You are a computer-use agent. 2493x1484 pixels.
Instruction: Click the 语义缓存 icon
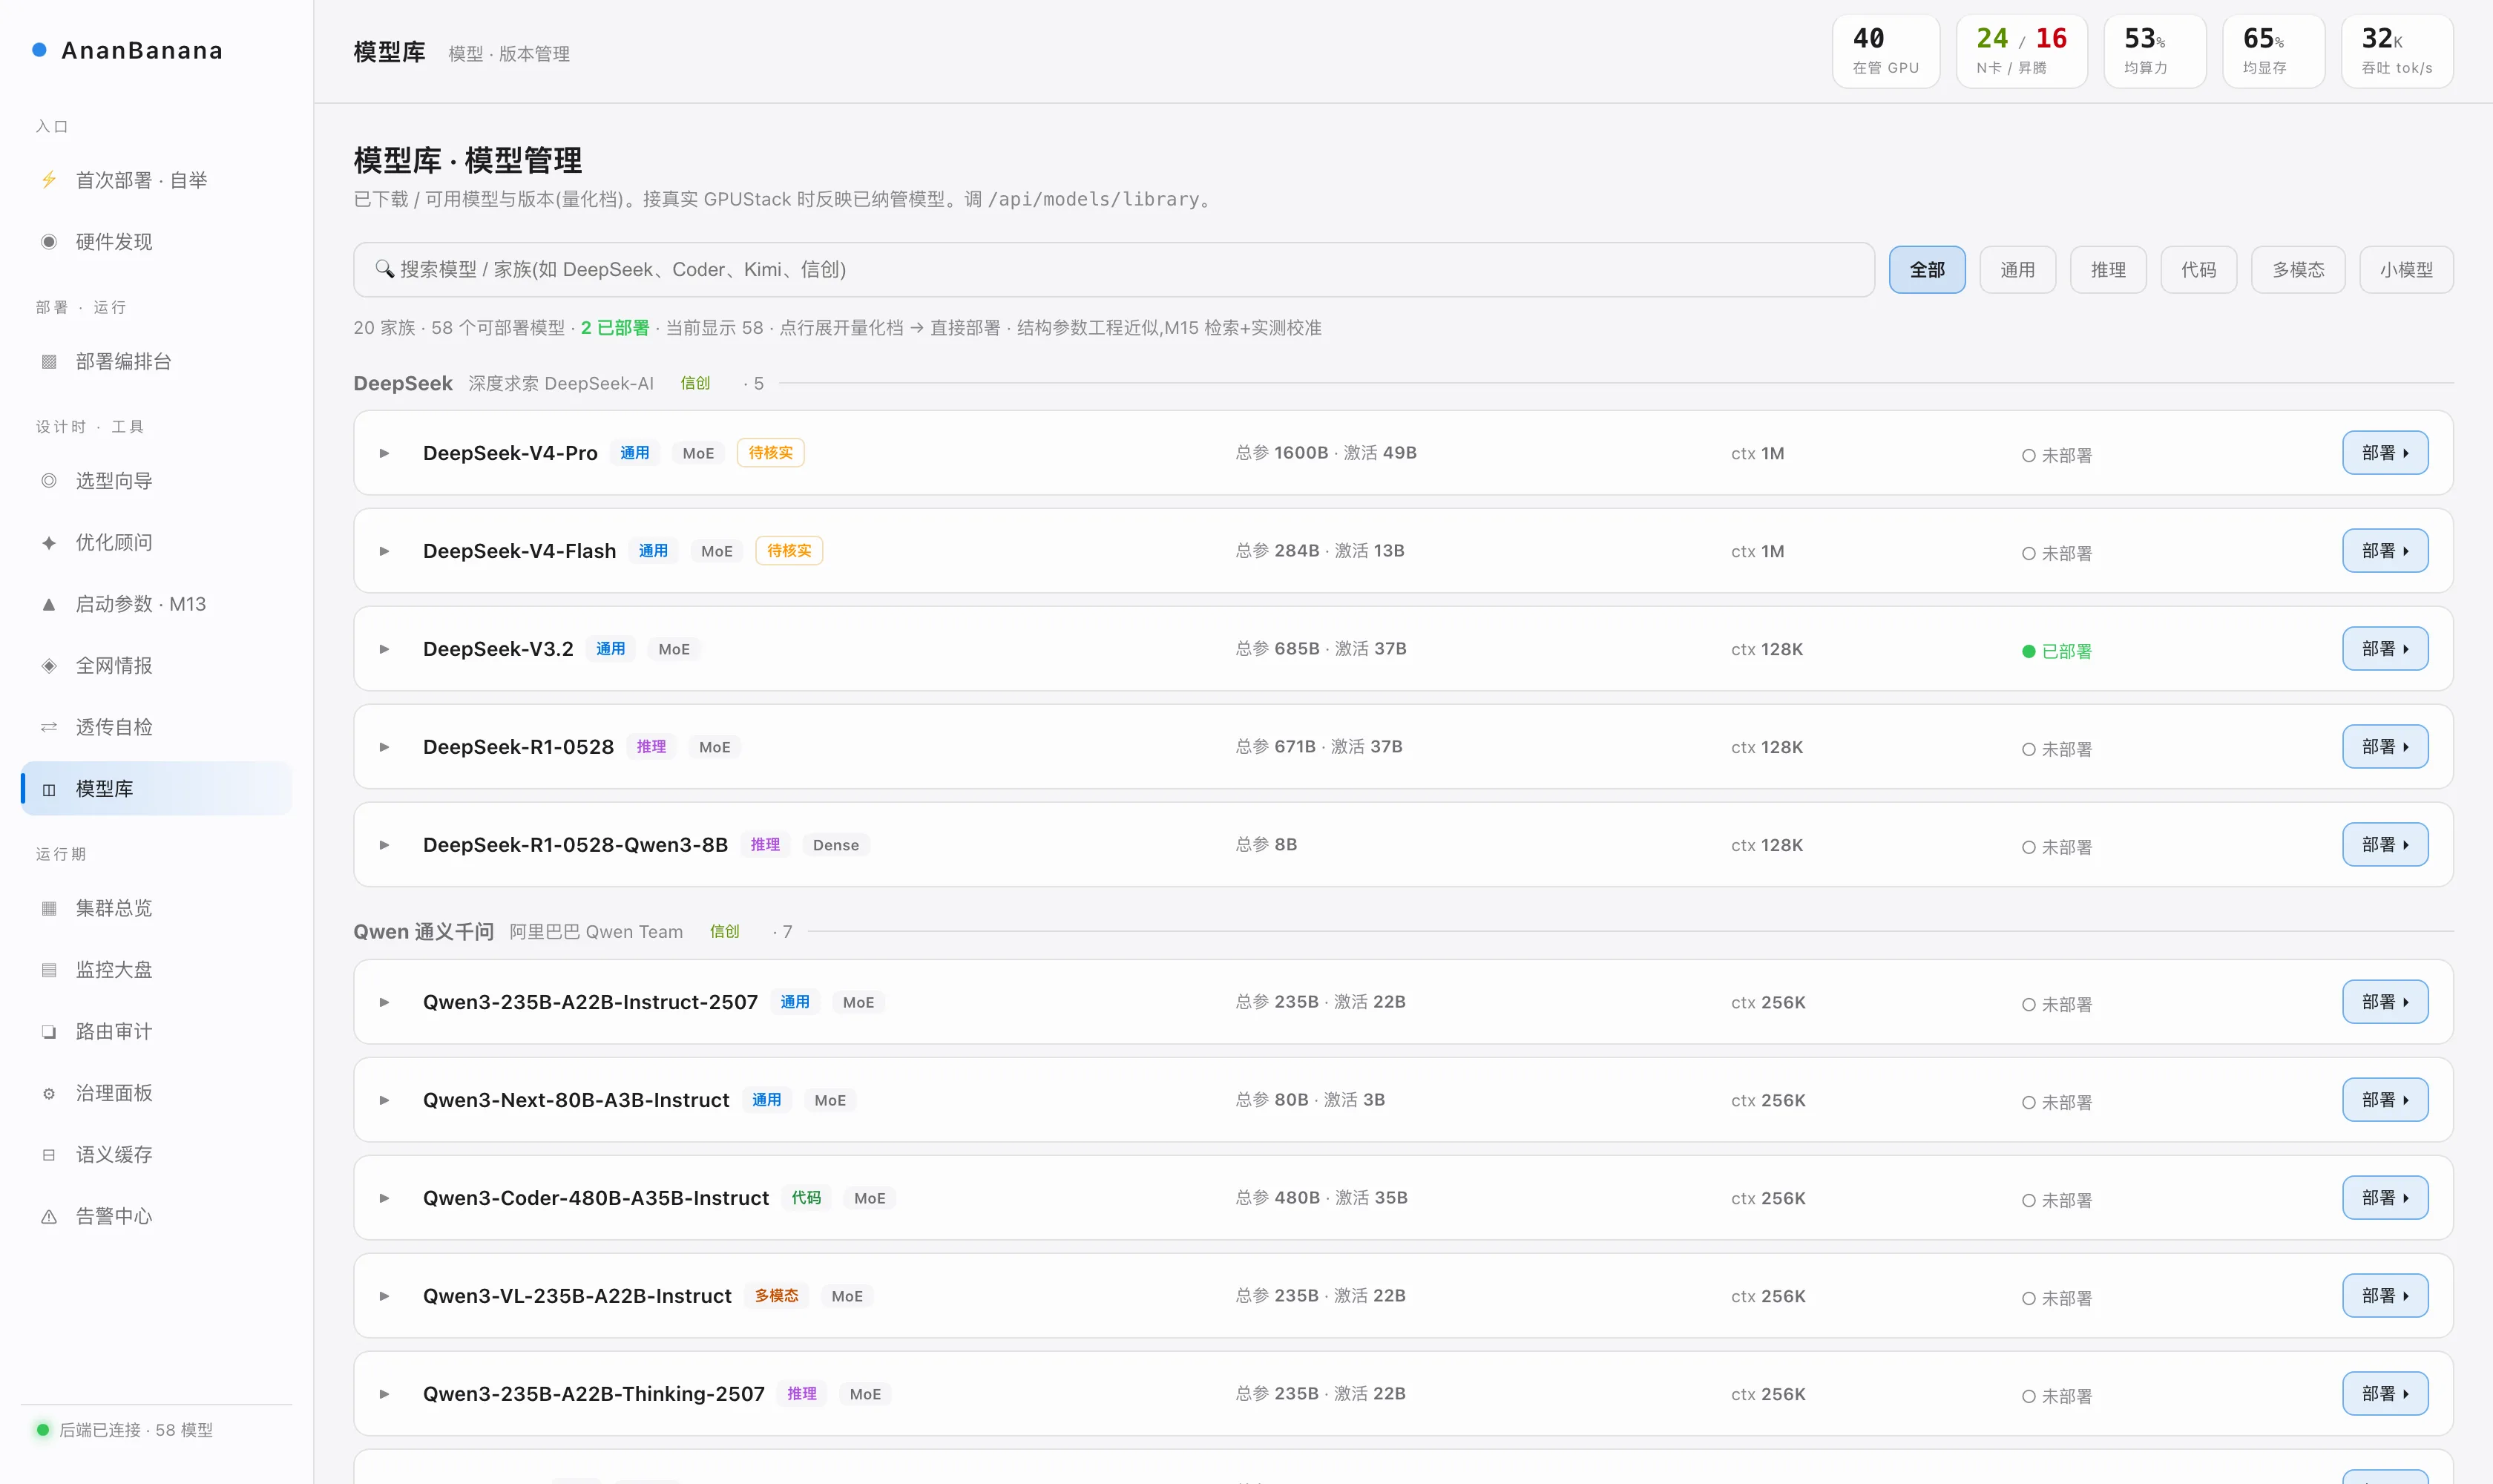tap(48, 1154)
